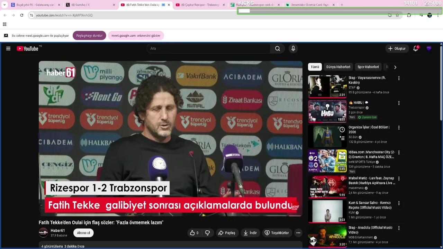This screenshot has width=443, height=249.
Task: Add Organize İşler video to queue
Action: (x=342, y=138)
